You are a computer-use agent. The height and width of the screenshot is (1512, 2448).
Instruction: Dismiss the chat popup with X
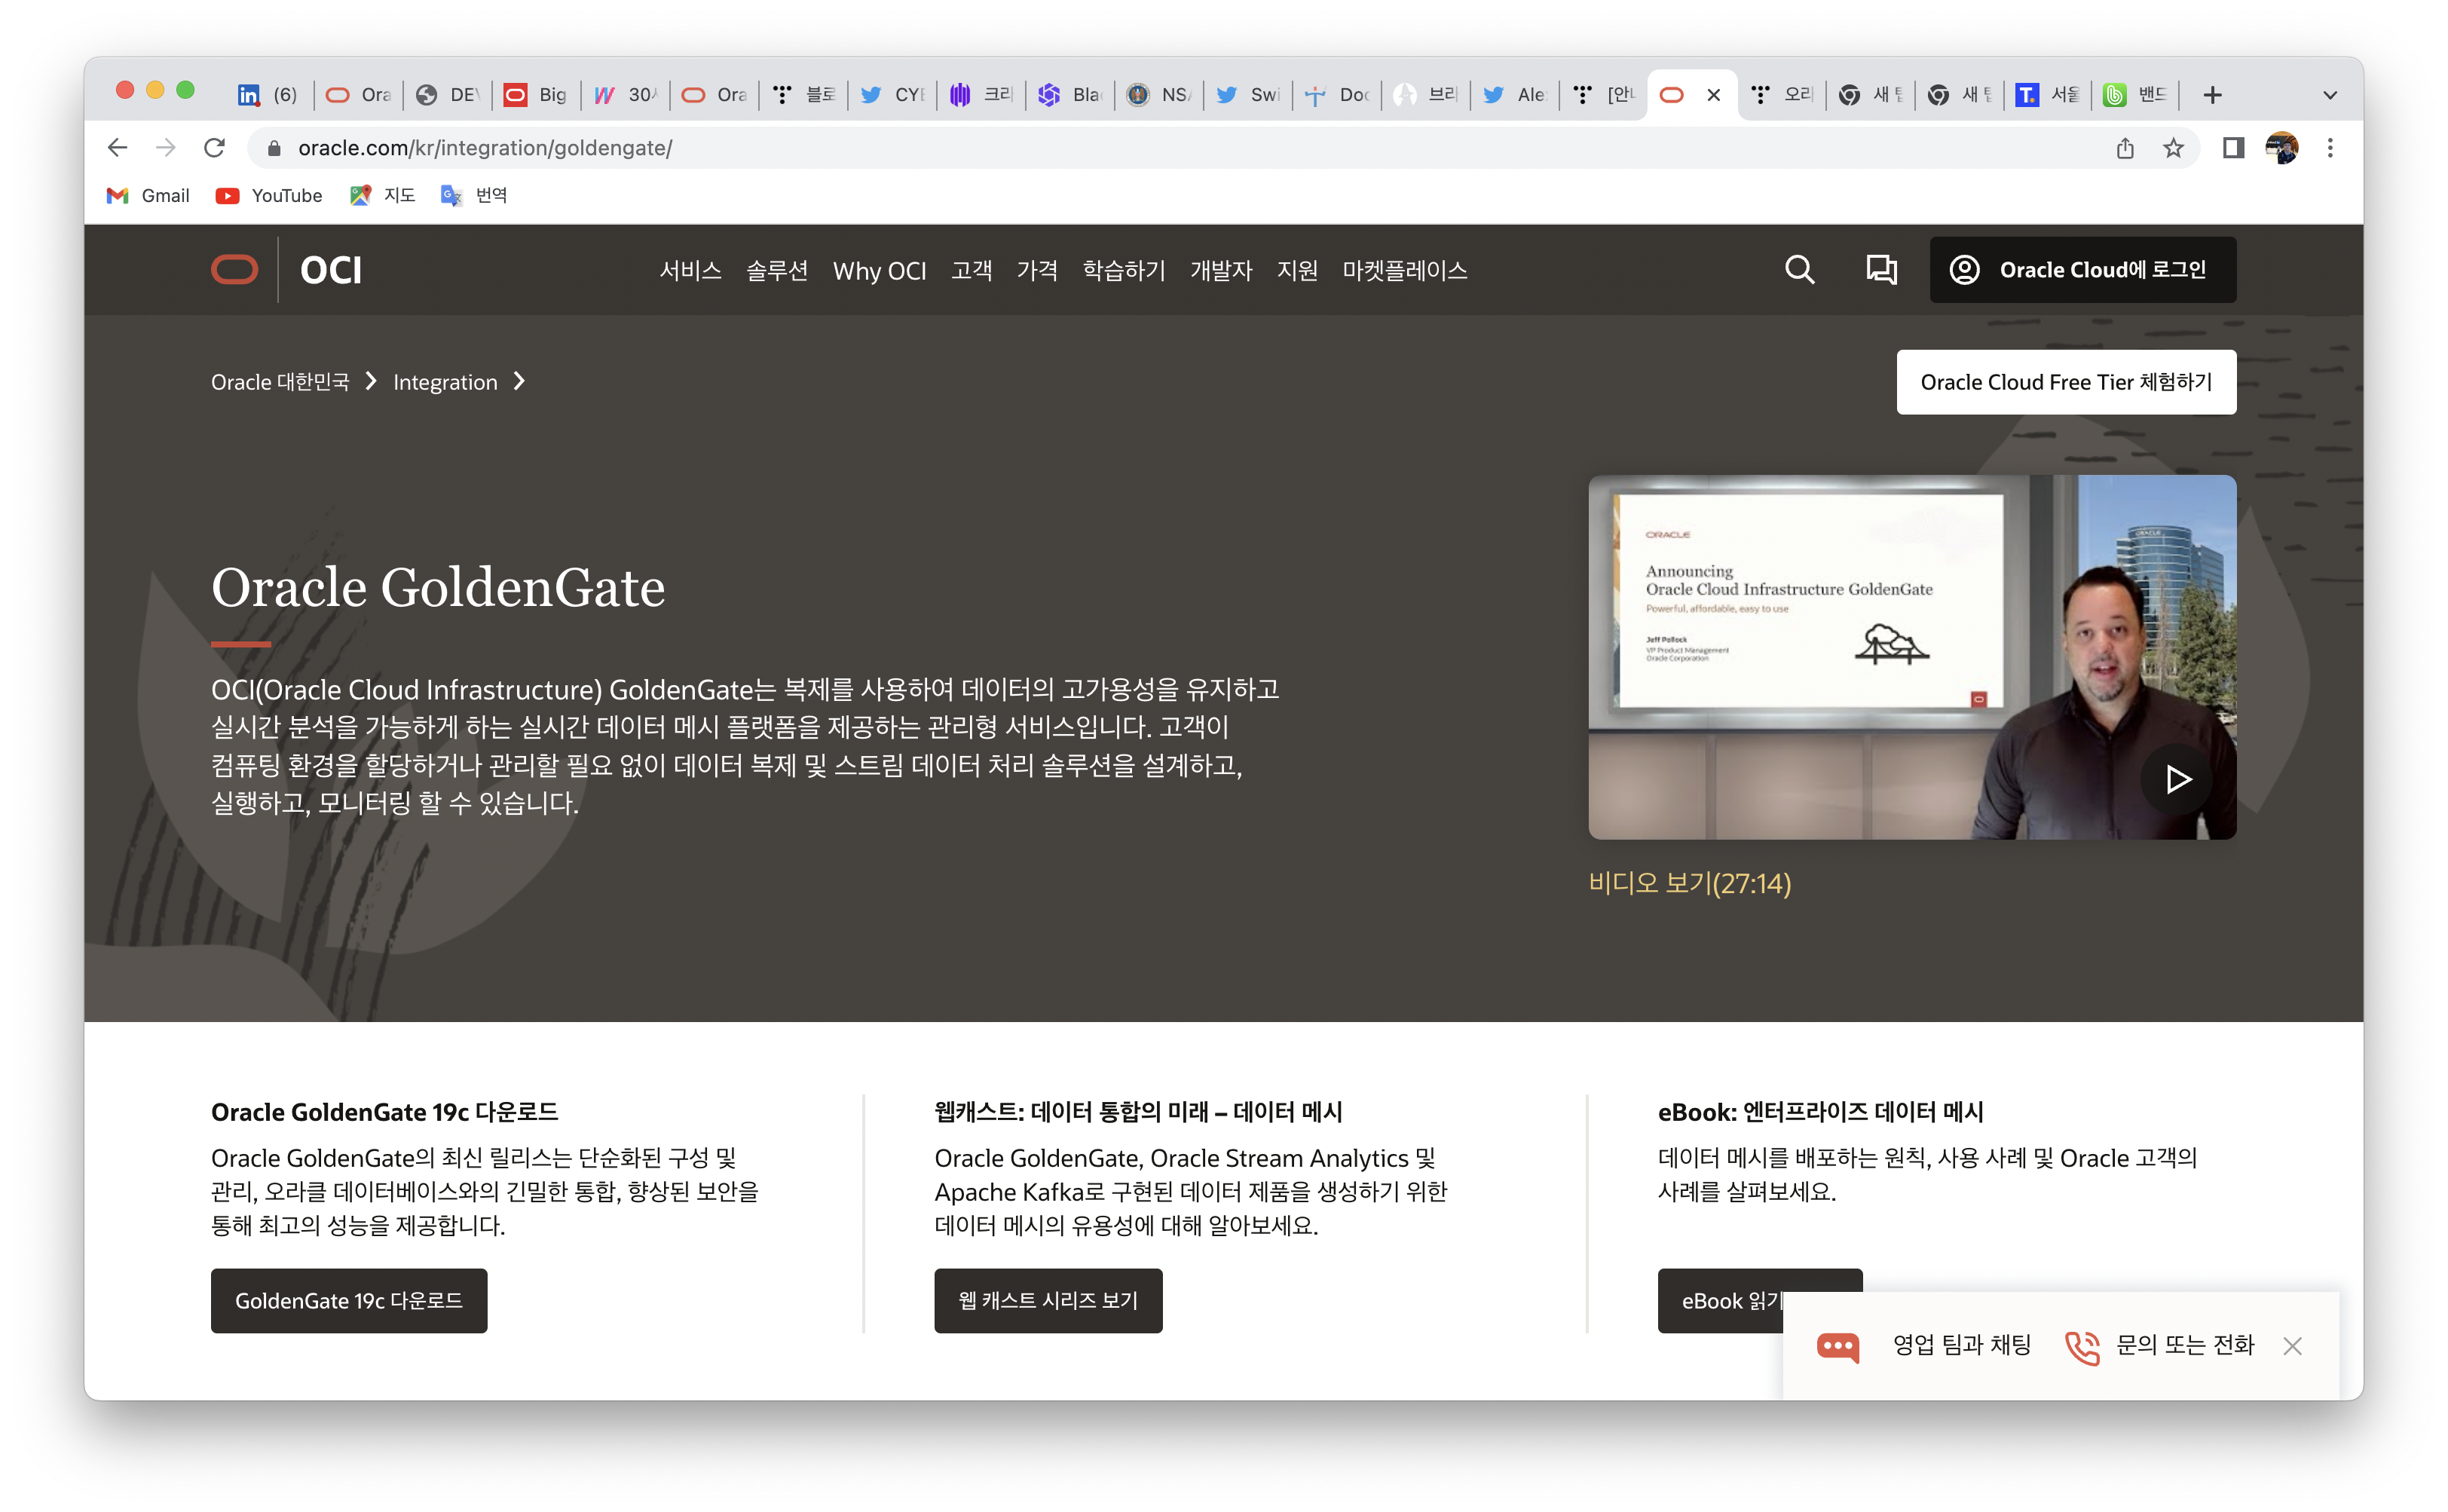(2292, 1346)
